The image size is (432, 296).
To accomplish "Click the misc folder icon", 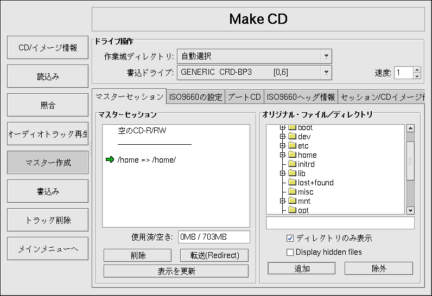I will [292, 192].
